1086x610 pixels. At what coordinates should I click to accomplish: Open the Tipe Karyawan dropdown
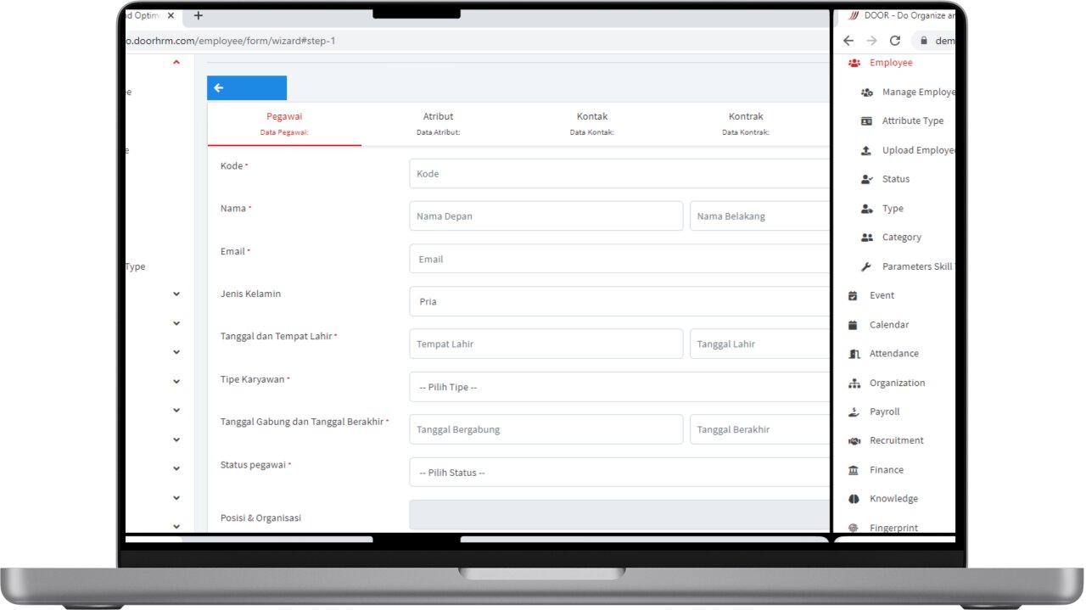pyautogui.click(x=619, y=387)
